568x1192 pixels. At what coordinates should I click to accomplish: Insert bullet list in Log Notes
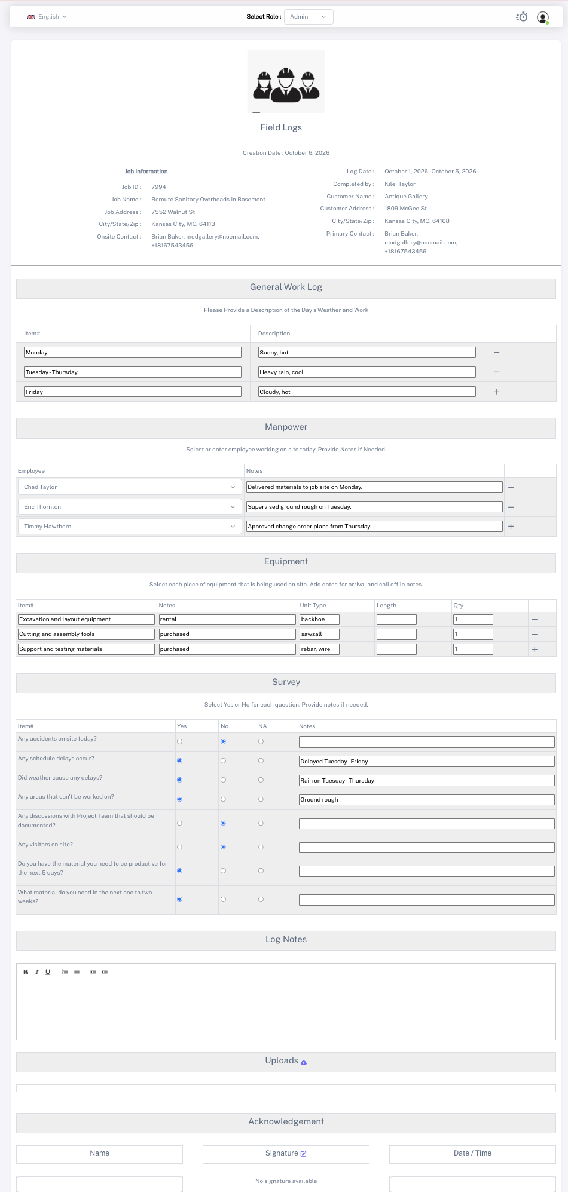[77, 972]
